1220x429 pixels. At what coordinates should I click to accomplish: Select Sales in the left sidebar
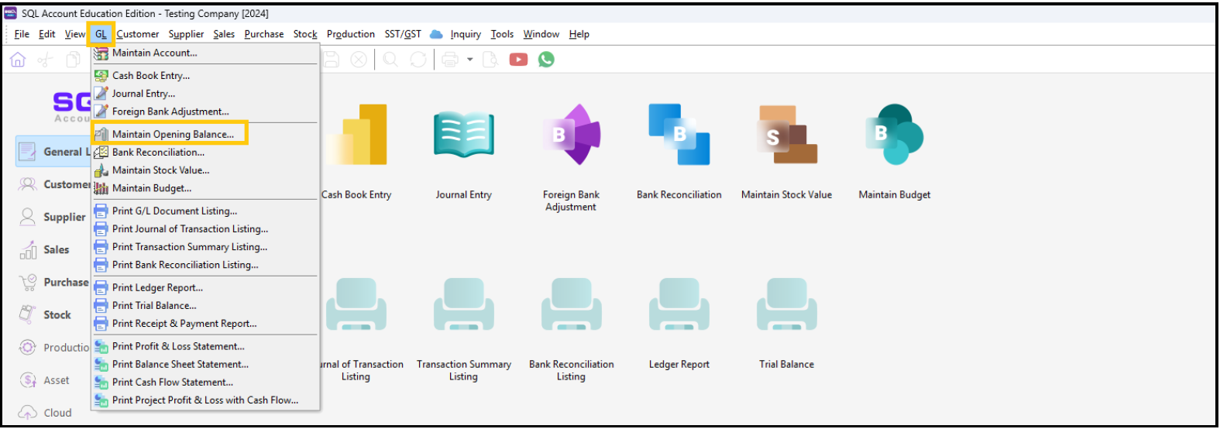tap(53, 249)
